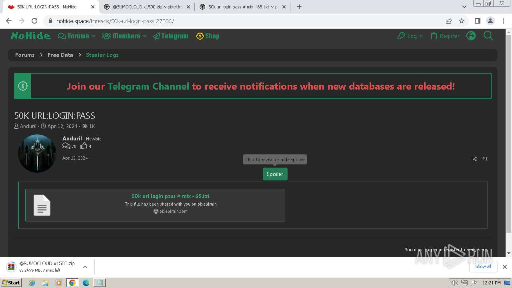Expand the Members dropdown arrow
Image resolution: width=512 pixels, height=288 pixels.
tap(144, 36)
